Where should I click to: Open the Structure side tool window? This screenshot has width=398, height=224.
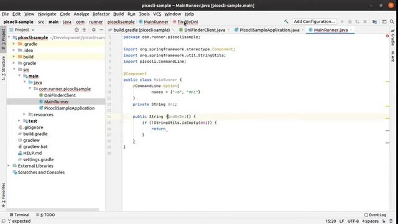pyautogui.click(x=3, y=68)
